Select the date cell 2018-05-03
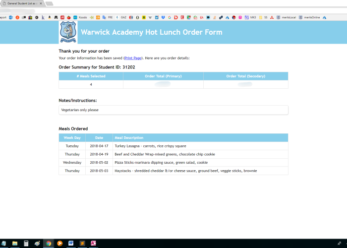 tap(99, 171)
